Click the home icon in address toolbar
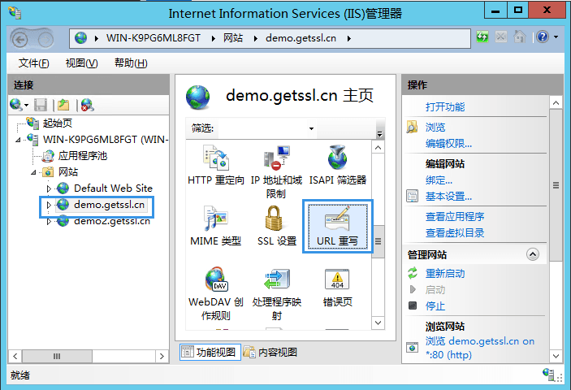 pos(520,37)
